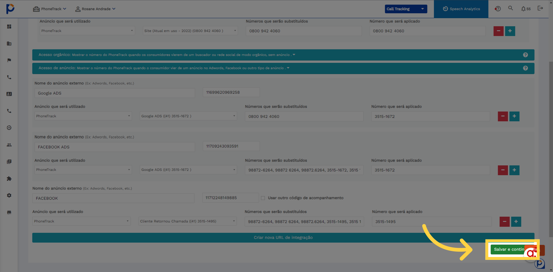Open PhoneTrack dropdown in FACEBOOK ADS section
The width and height of the screenshot is (553, 272).
pyautogui.click(x=83, y=170)
